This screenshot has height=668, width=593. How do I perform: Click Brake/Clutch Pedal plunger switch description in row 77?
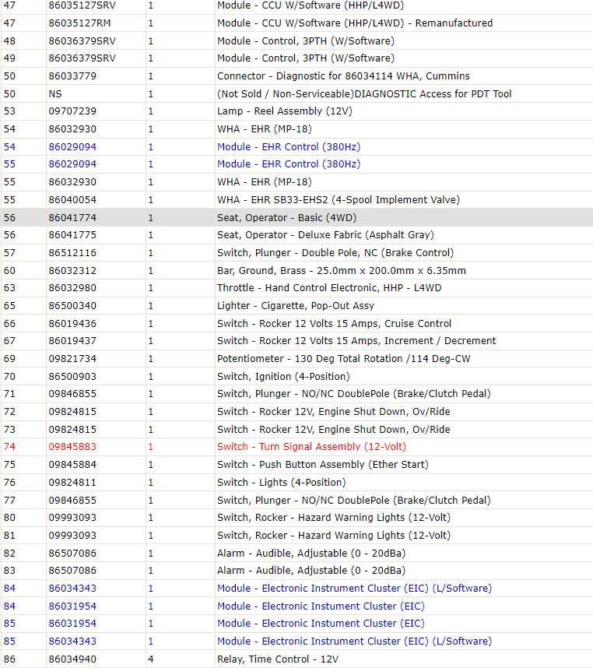click(x=354, y=500)
